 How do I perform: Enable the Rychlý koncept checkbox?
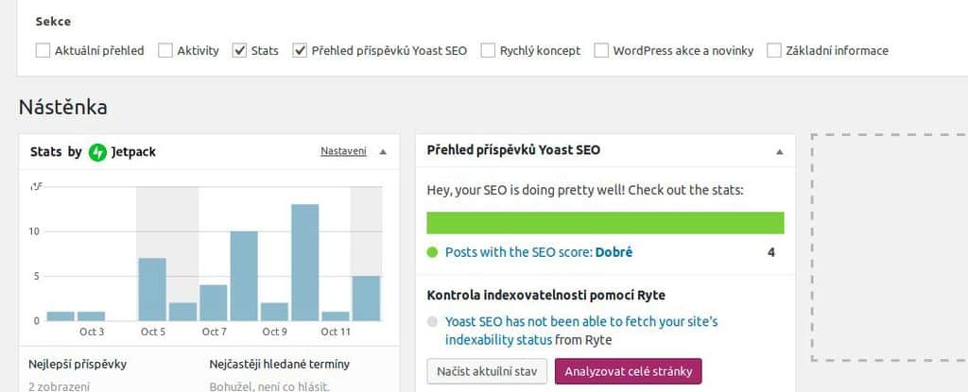click(489, 51)
